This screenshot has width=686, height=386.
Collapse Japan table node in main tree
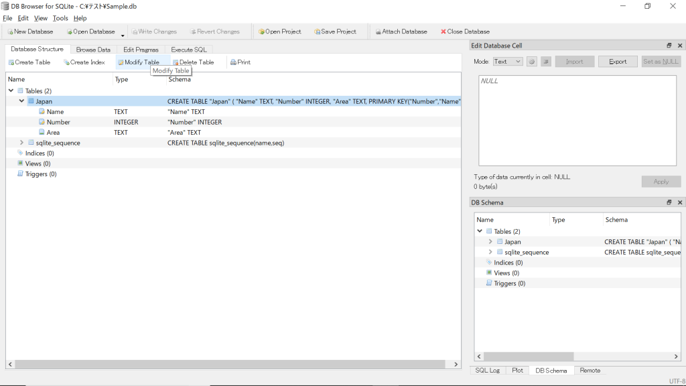coord(21,101)
